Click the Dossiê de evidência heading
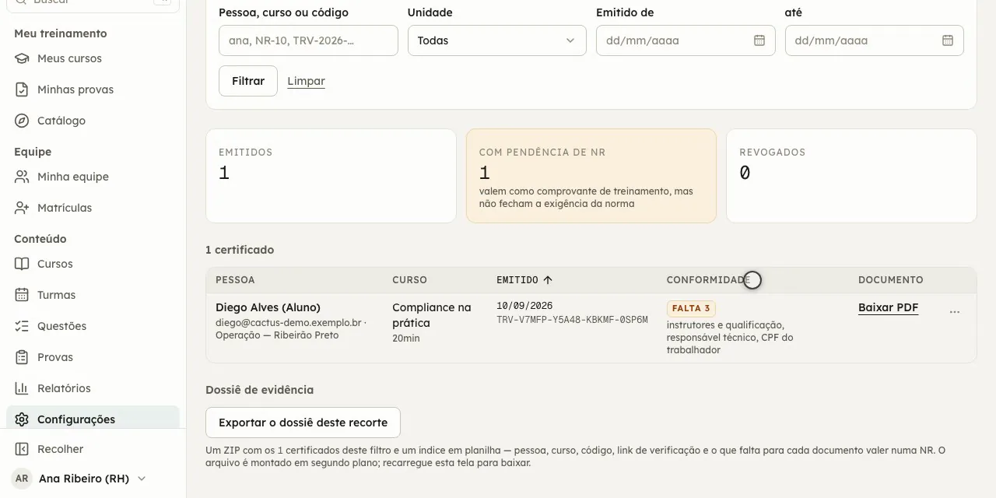Screen dimensions: 996x498 click(x=260, y=390)
